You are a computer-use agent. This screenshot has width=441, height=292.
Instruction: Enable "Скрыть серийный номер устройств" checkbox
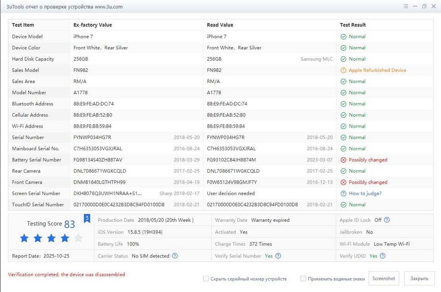click(x=206, y=279)
